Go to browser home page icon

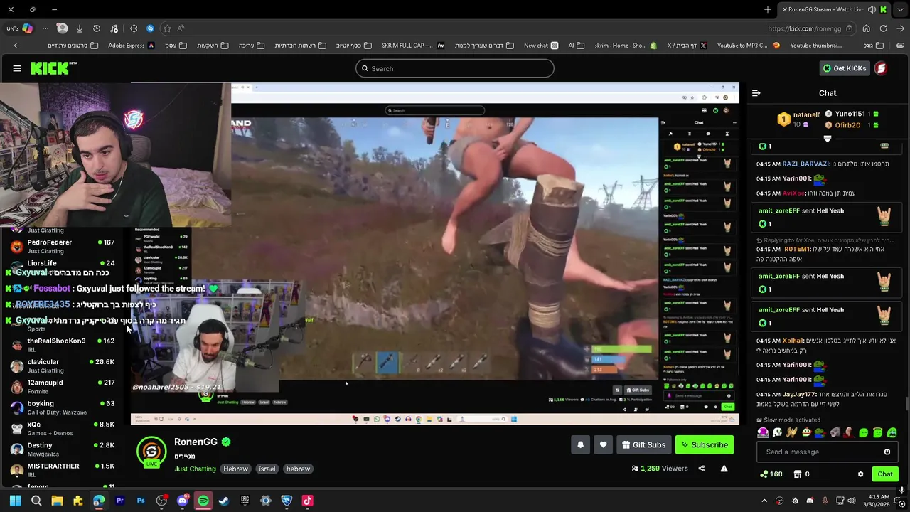[x=866, y=28]
